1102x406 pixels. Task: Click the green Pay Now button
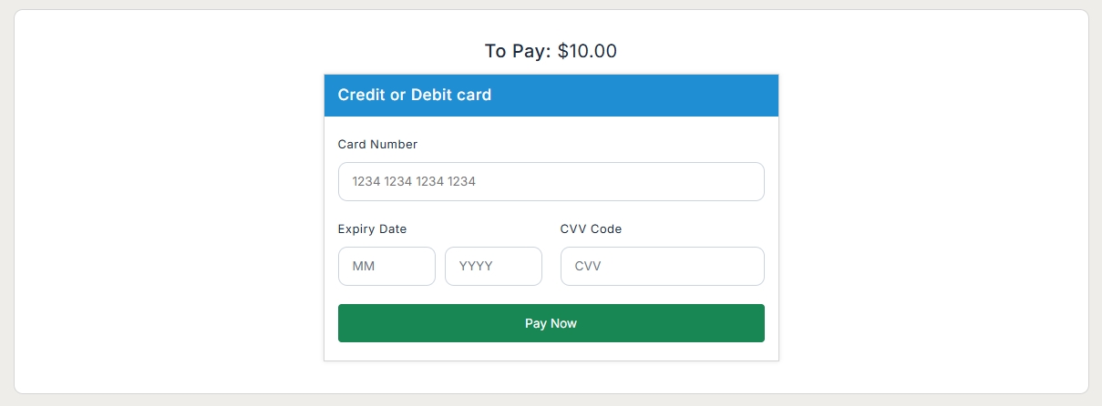pyautogui.click(x=551, y=323)
